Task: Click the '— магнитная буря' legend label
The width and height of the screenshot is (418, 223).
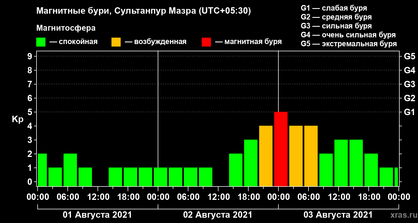Action: [248, 42]
